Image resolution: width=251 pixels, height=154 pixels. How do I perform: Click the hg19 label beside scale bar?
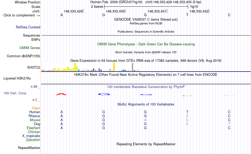point(194,7)
